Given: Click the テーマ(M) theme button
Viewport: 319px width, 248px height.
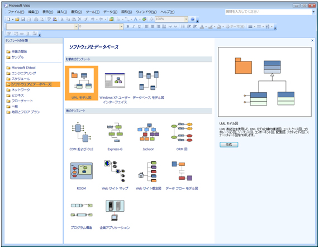Looking at the screenshot, I should tap(235, 27).
